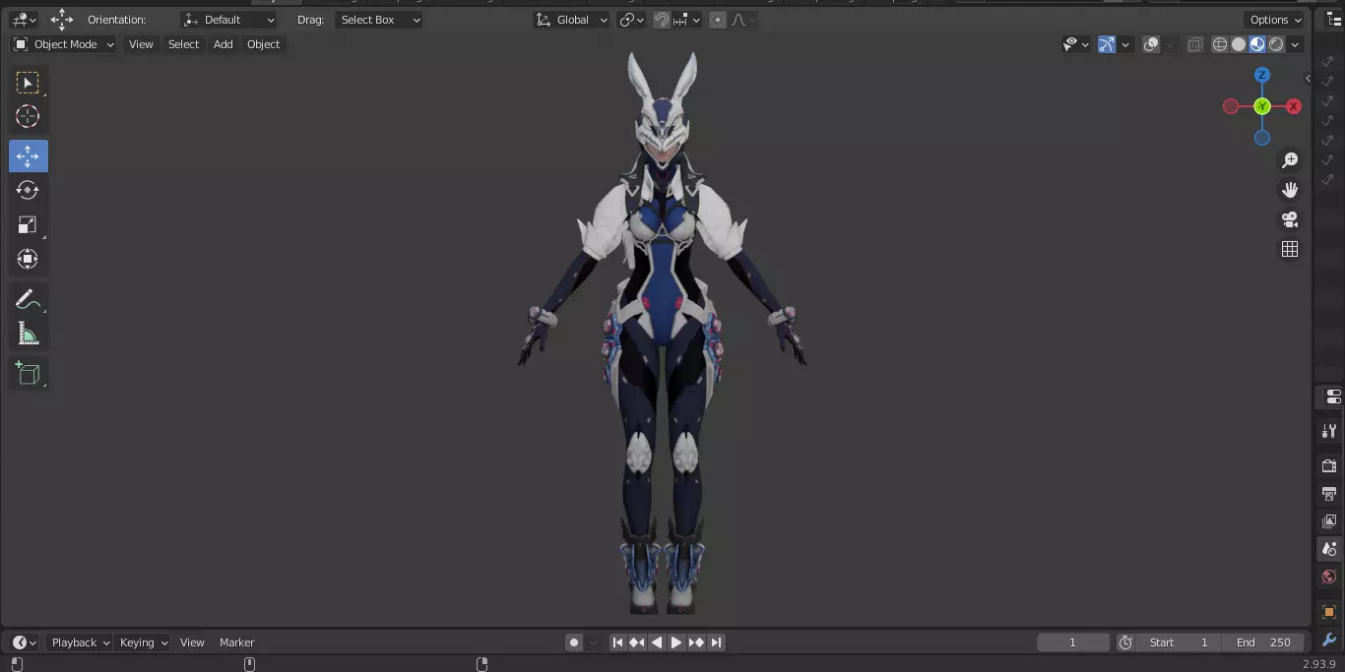This screenshot has width=1345, height=672.
Task: Open the Orientation Default dropdown
Action: (229, 20)
